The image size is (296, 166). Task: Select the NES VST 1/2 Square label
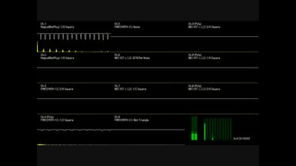[x=130, y=89]
